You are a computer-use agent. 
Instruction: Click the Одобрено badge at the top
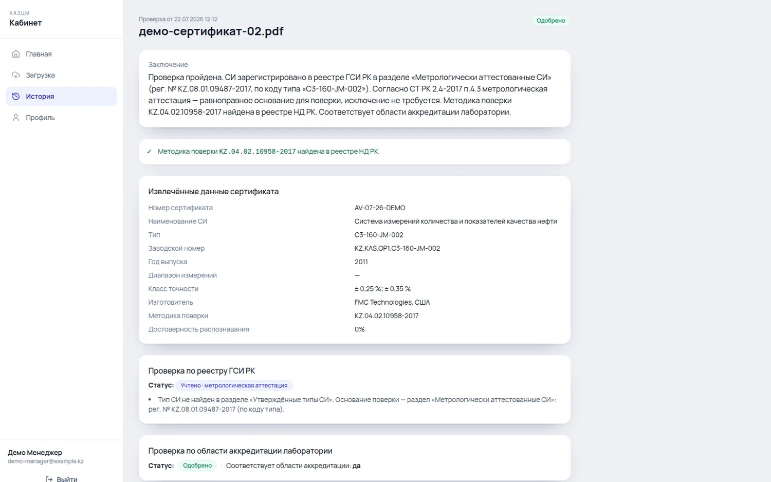click(x=550, y=21)
